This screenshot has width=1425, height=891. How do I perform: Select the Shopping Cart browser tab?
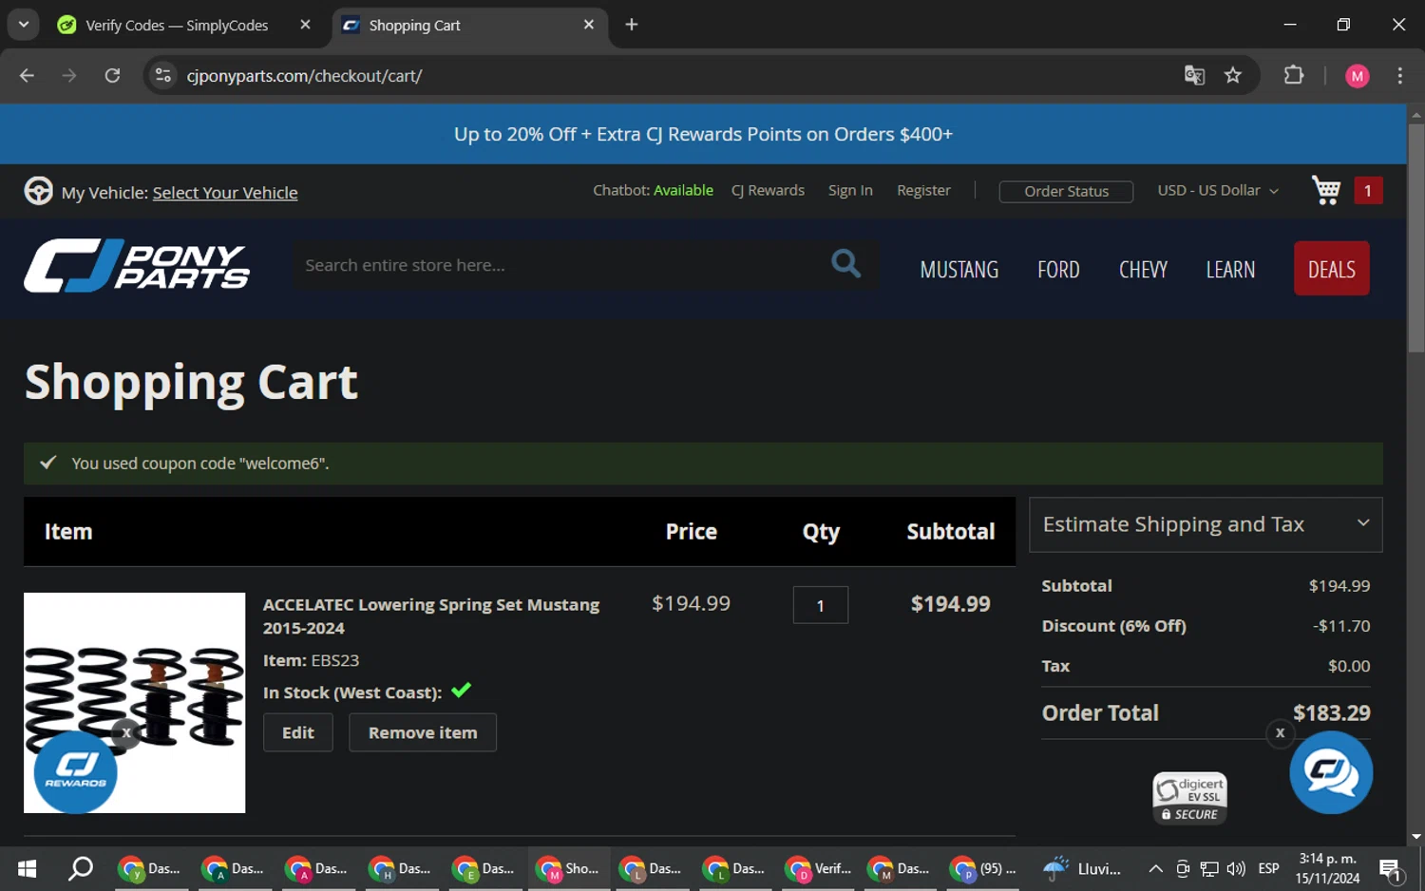point(414,26)
